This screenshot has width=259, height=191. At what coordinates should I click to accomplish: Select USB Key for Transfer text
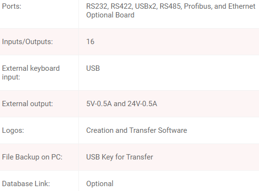pyautogui.click(x=120, y=157)
